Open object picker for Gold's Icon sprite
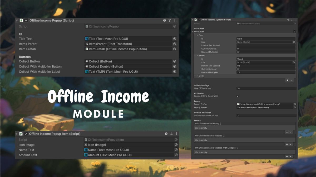This screenshot has height=177, width=316. [294, 42]
